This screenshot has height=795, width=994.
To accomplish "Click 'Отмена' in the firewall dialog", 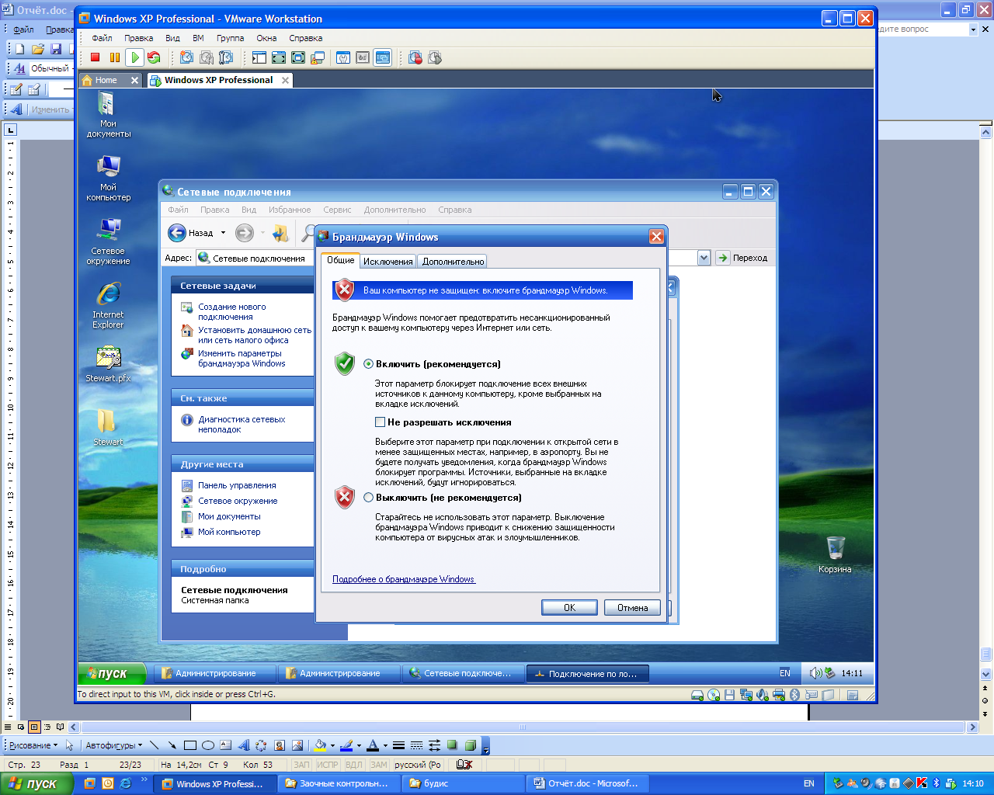I will click(x=632, y=608).
